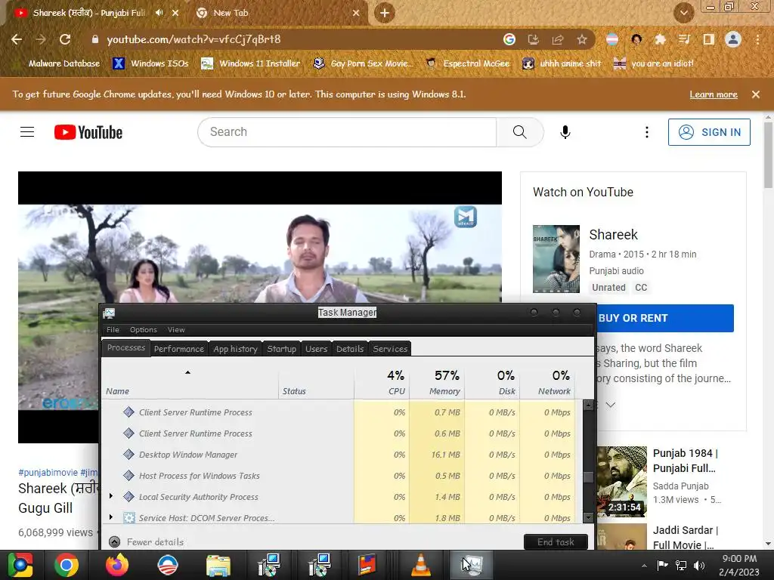Open a new tab with plus button
The image size is (774, 580).
[385, 13]
